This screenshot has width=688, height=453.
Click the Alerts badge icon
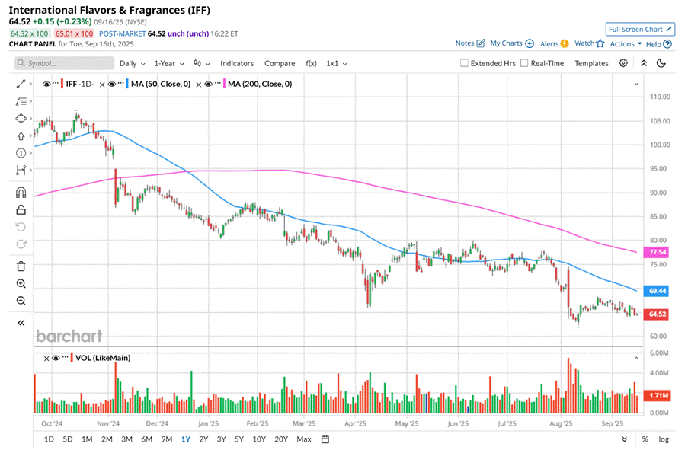(565, 43)
